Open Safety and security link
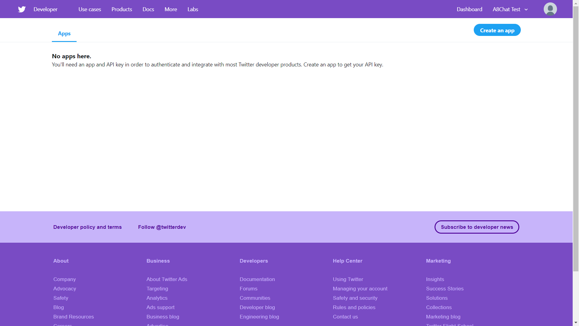 click(355, 298)
